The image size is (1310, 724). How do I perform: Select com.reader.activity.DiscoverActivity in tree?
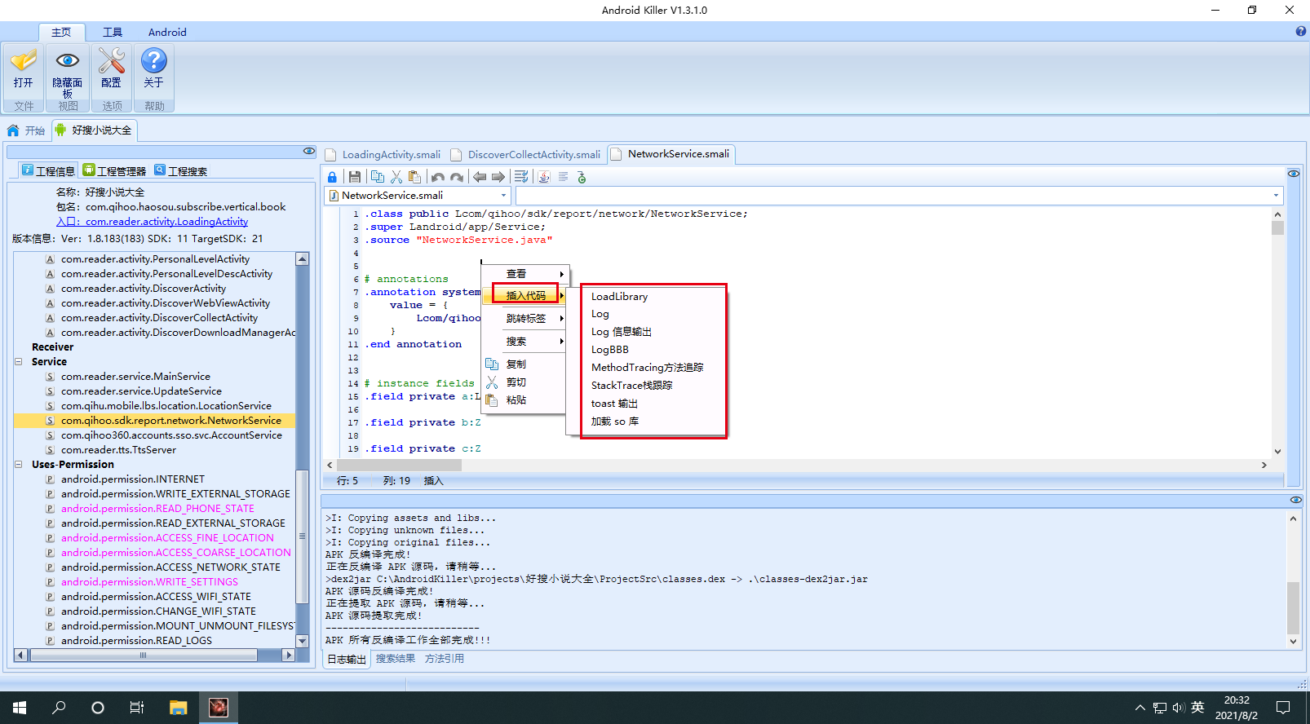(144, 289)
